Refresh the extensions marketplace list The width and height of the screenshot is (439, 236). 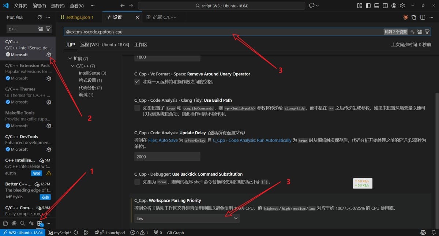tap(40, 17)
